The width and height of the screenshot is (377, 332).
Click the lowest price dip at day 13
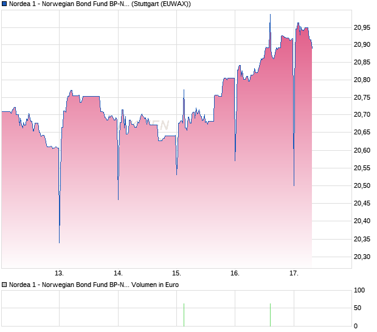[60, 243]
